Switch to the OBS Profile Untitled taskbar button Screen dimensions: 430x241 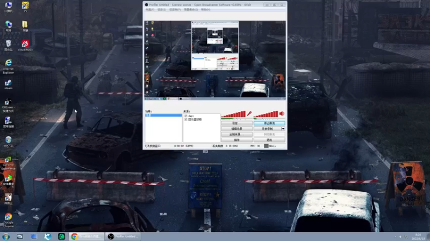point(123,237)
